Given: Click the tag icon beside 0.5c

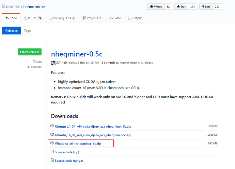Looking at the screenshot, I should (34, 62).
